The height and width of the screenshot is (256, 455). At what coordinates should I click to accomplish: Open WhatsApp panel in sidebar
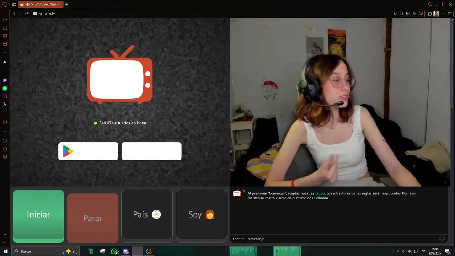point(5,88)
